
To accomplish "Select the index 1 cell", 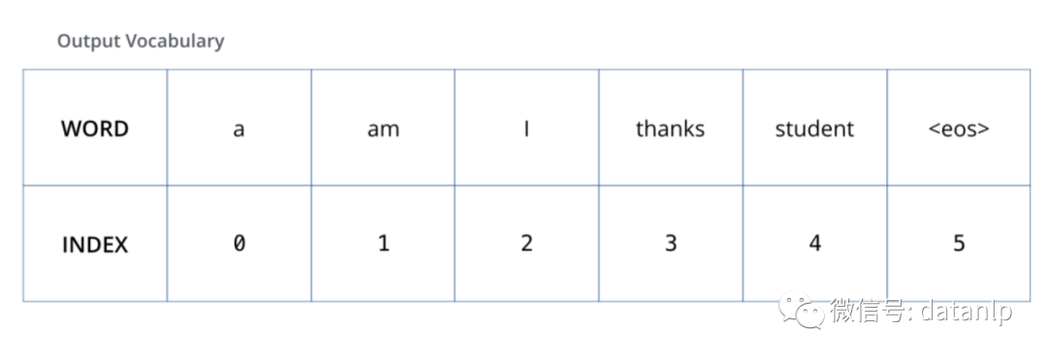I will click(x=383, y=244).
